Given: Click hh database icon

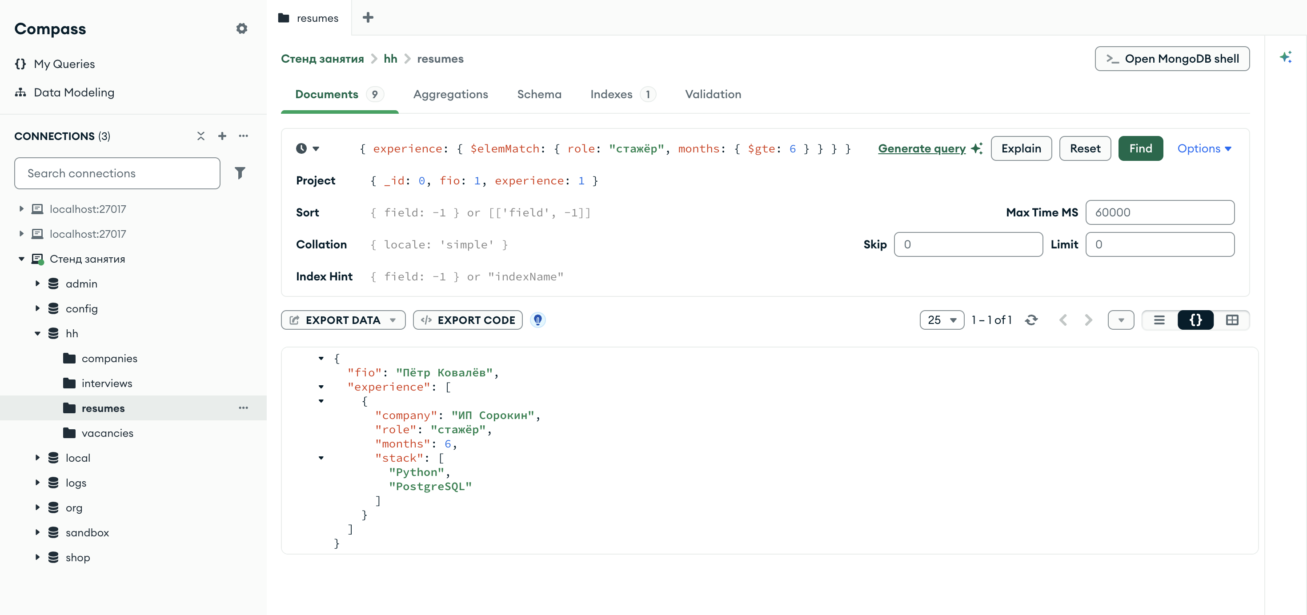Looking at the screenshot, I should 53,334.
